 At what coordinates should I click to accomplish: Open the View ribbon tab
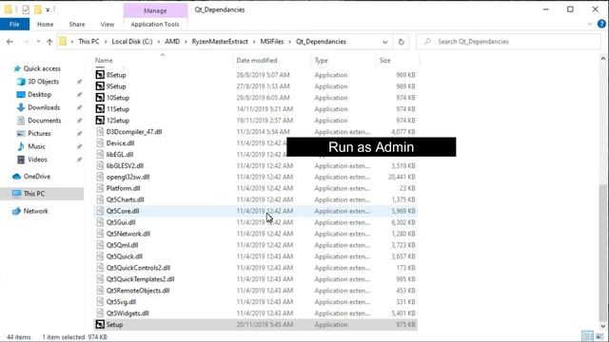point(108,24)
